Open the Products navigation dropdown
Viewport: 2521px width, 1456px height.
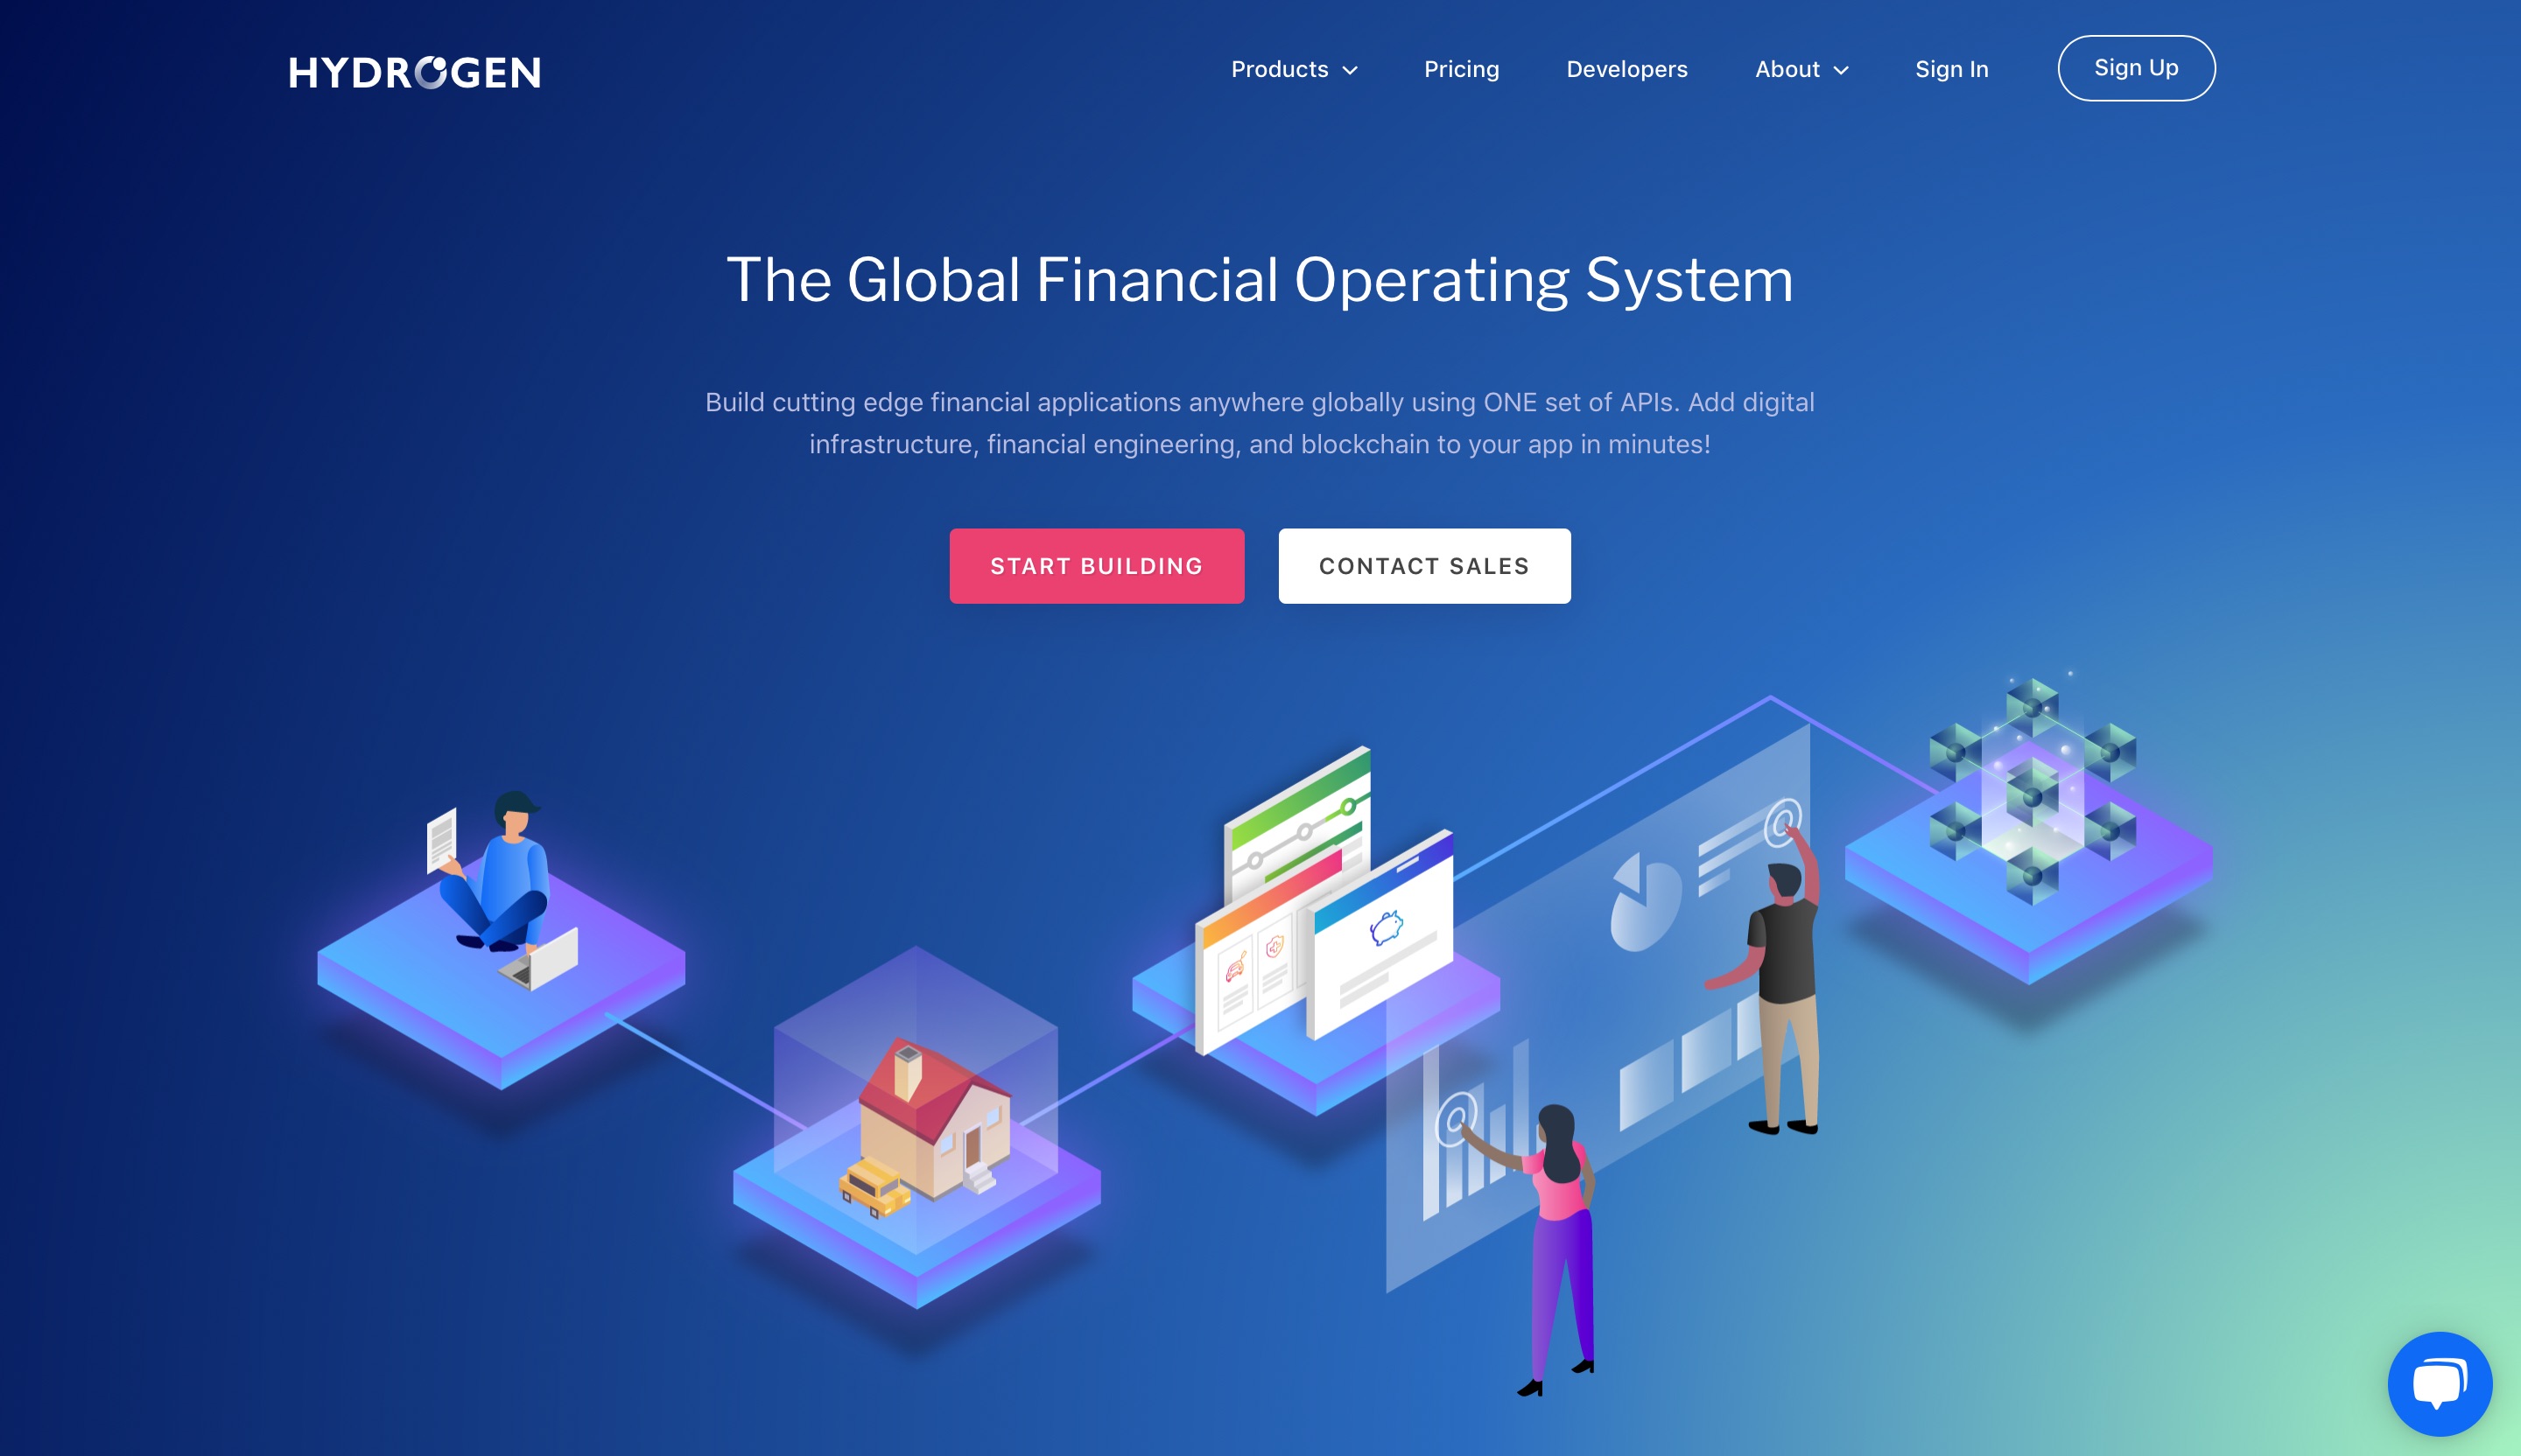1294,67
